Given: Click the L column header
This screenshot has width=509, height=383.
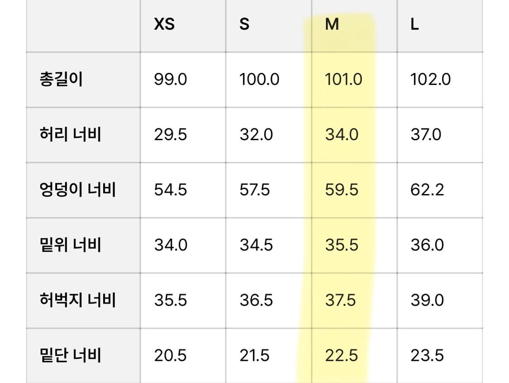Looking at the screenshot, I should [x=414, y=24].
